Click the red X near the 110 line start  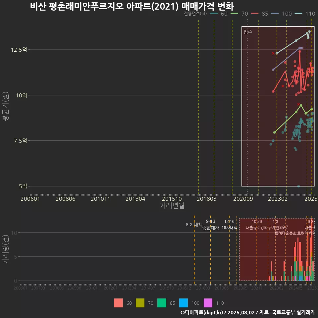pos(273,53)
